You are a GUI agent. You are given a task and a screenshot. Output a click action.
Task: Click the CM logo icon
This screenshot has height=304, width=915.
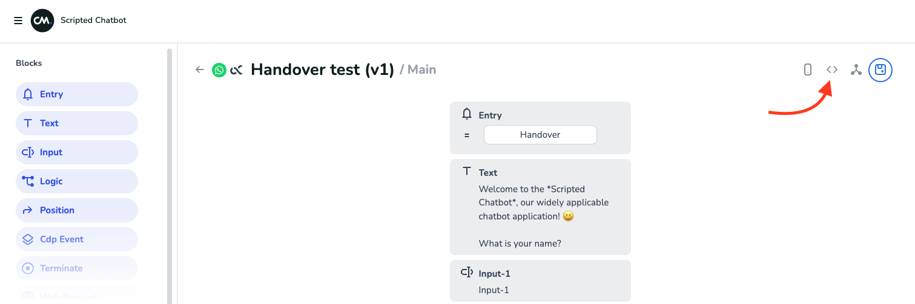42,21
